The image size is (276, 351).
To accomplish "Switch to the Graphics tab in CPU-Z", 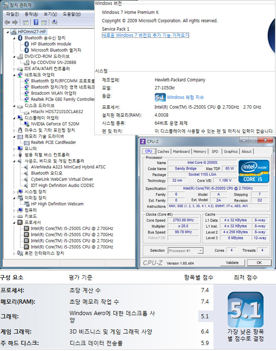I will point(230,151).
